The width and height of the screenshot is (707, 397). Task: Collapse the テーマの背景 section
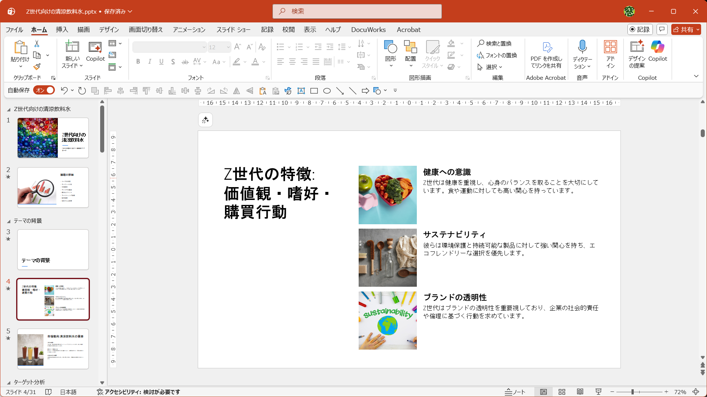(8, 221)
